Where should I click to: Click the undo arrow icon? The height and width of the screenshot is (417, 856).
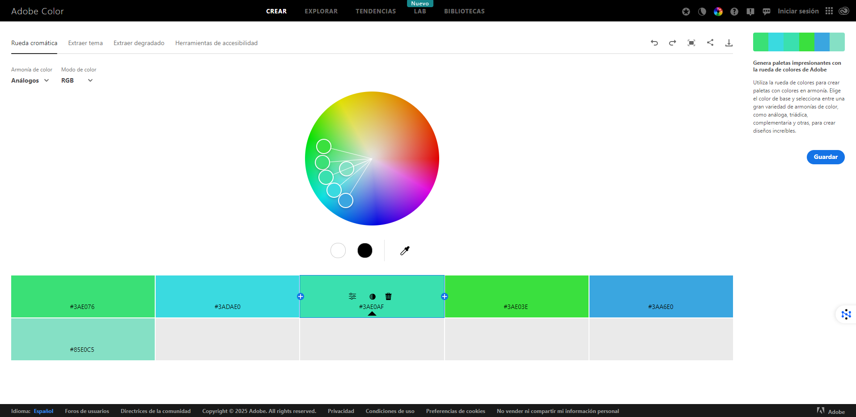pyautogui.click(x=654, y=43)
